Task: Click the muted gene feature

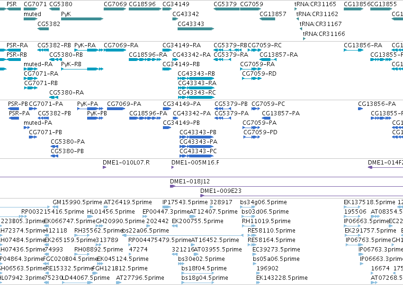Action: coord(31,19)
